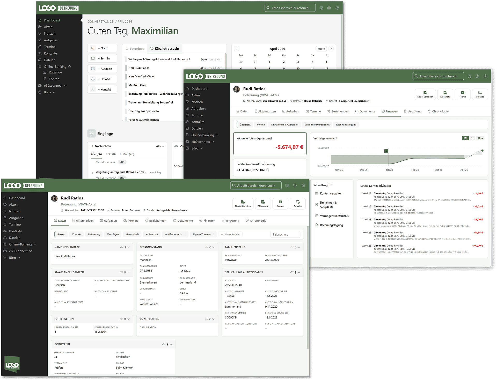Screen dimensions: 497x380
Task: Collapse the Name und Anrede card
Action: tap(128, 247)
